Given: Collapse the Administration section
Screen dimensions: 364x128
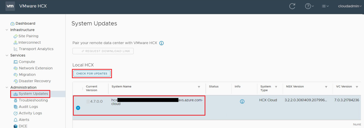Looking at the screenshot, I should [x=7, y=87].
